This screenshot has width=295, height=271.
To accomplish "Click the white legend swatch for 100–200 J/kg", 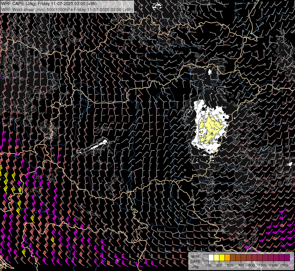I will coord(211,257).
